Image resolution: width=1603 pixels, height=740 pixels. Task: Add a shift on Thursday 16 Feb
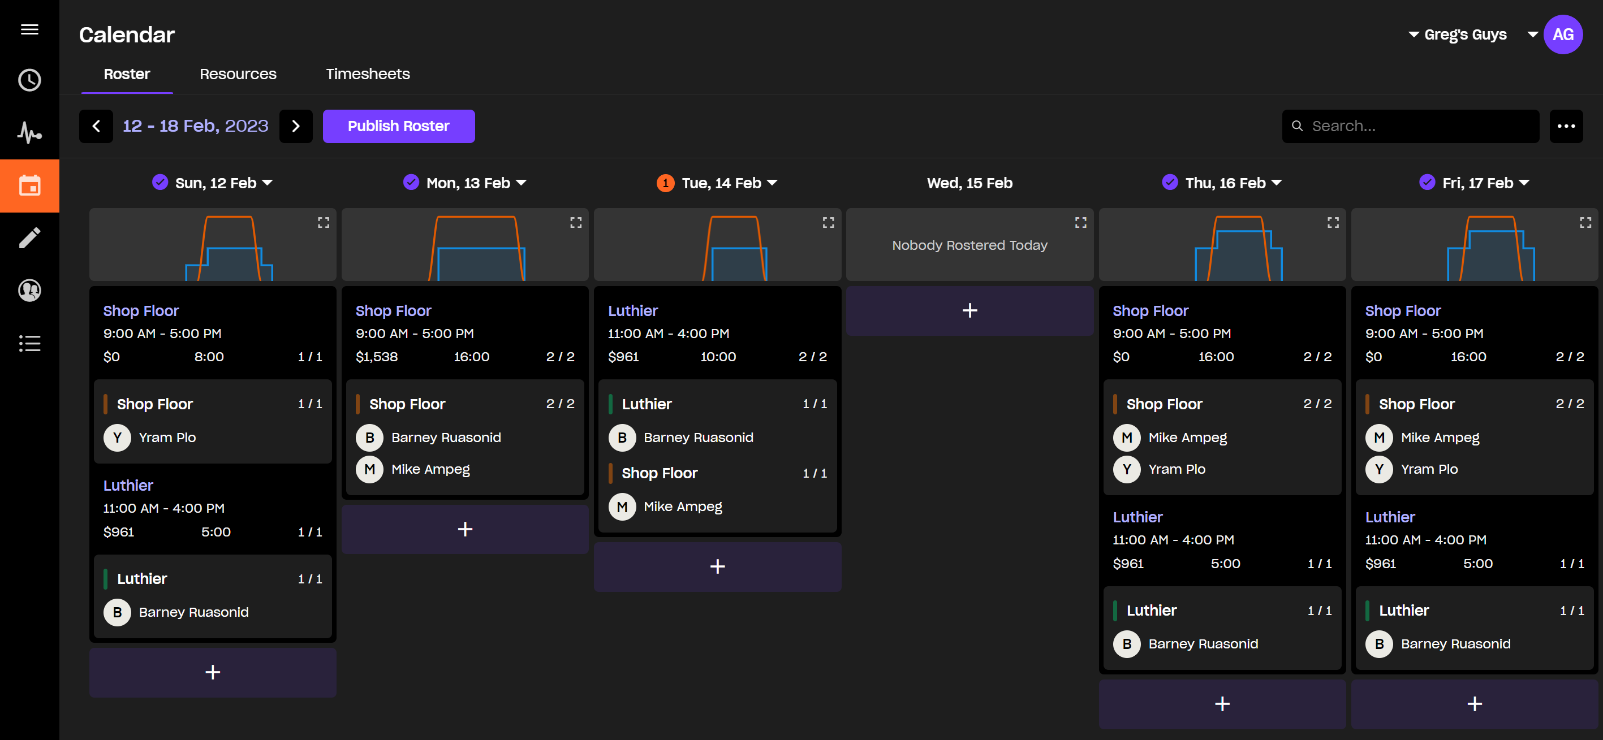(x=1222, y=704)
